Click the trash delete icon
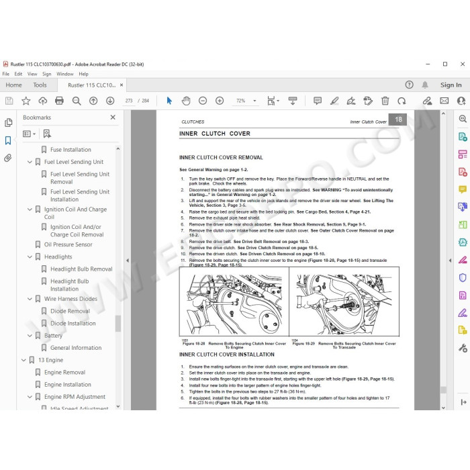 (385, 101)
